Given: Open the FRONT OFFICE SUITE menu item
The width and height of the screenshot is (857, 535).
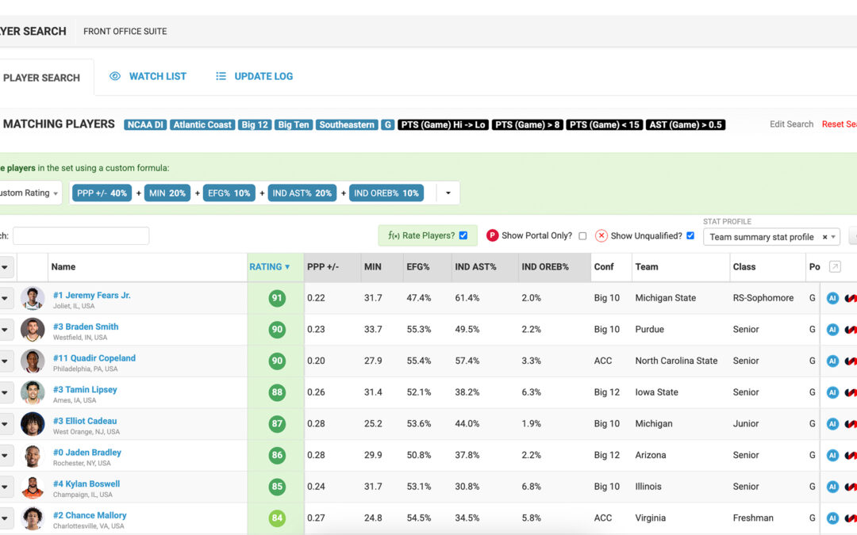Looking at the screenshot, I should 125,31.
